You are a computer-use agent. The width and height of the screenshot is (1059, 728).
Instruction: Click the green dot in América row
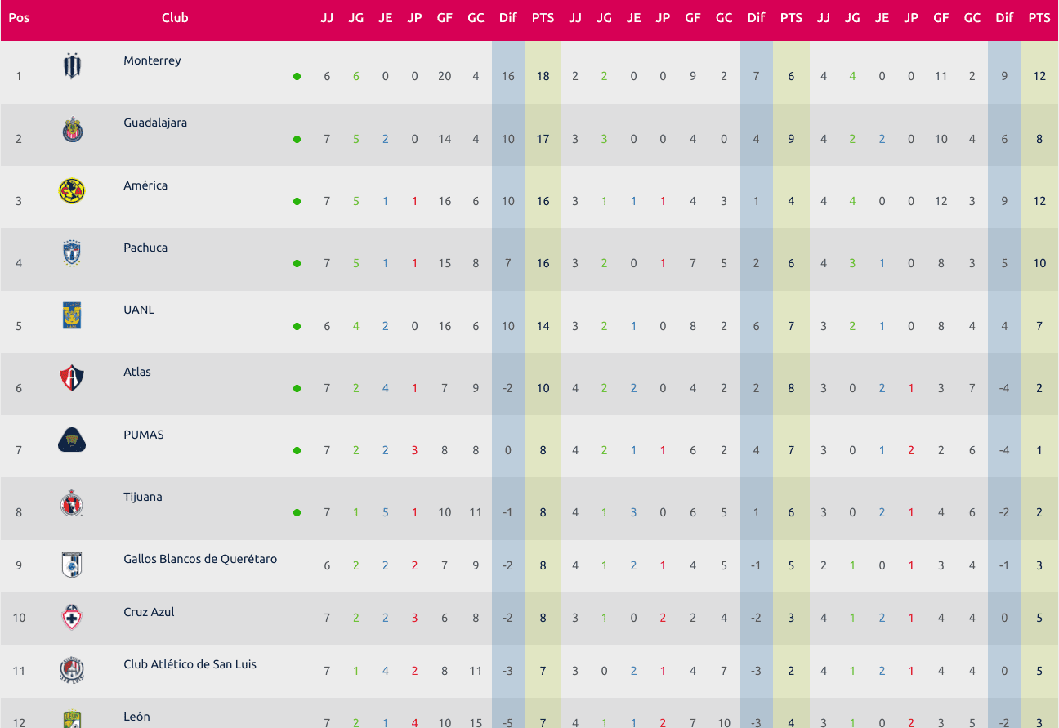click(297, 201)
